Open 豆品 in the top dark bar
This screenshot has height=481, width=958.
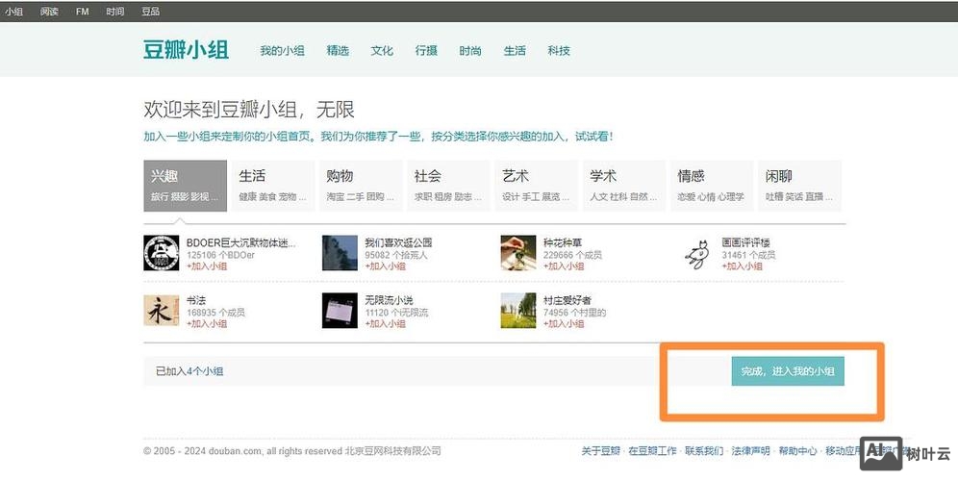(x=150, y=12)
